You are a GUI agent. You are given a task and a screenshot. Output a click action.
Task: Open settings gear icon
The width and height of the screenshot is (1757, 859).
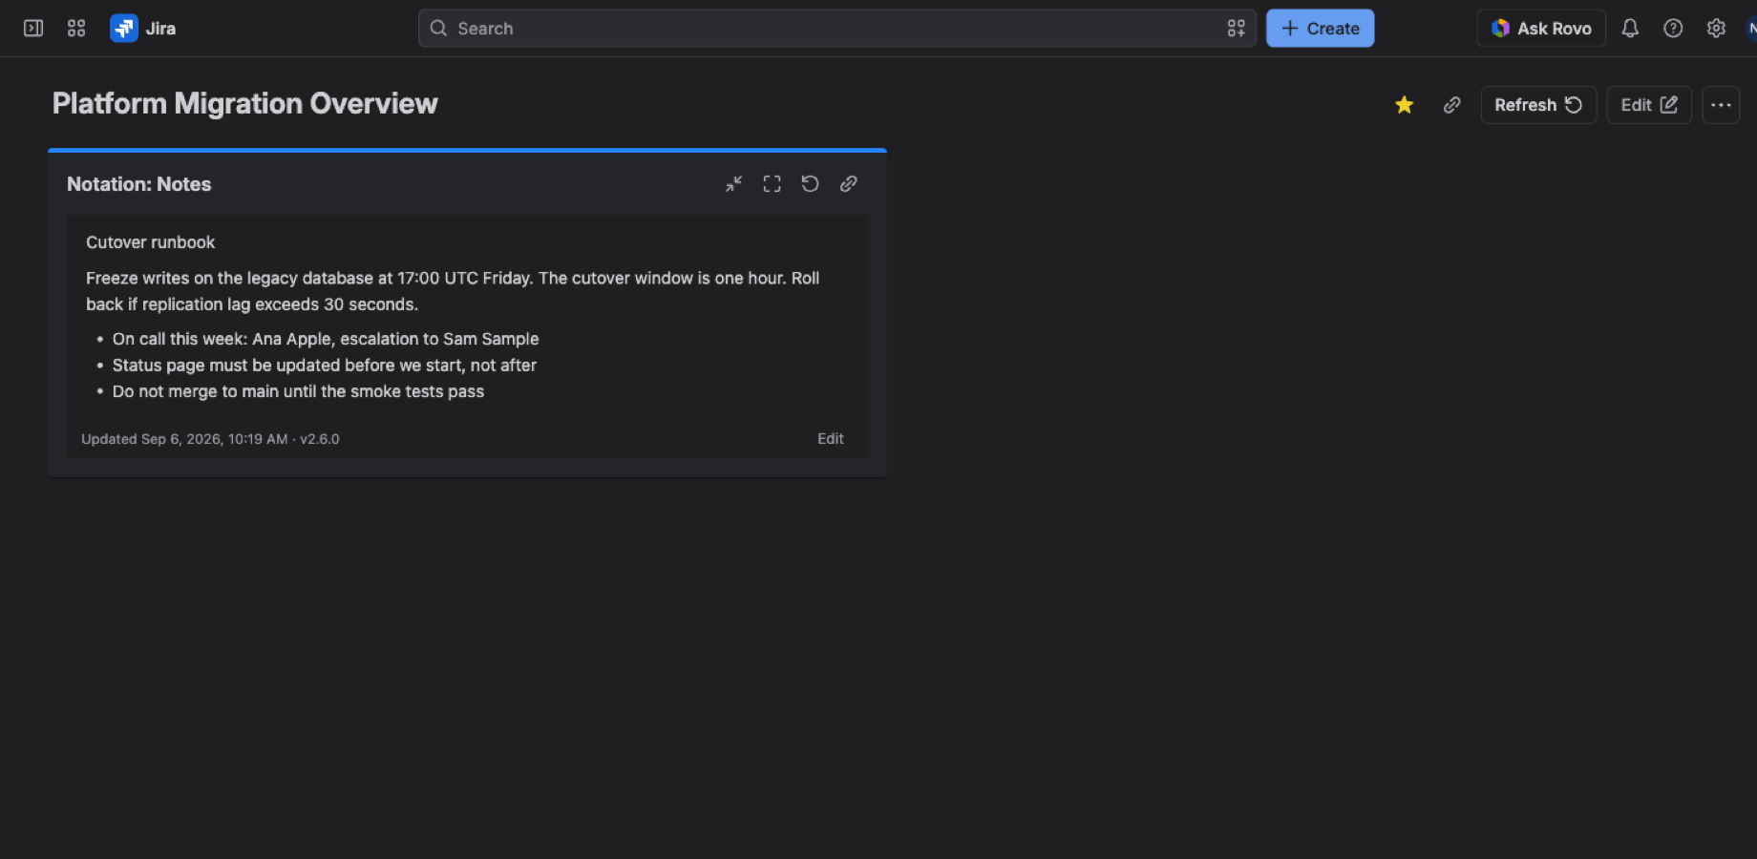tap(1716, 29)
